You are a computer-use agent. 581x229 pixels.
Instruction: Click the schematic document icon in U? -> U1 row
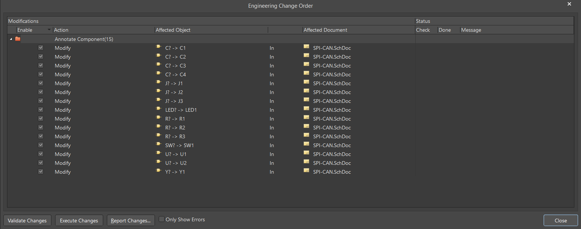tap(306, 153)
